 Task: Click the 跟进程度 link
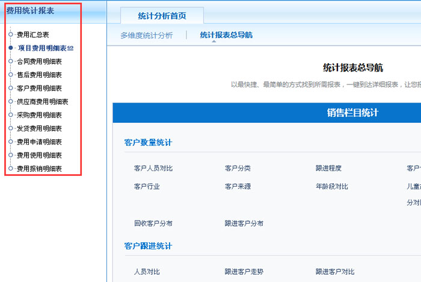(328, 168)
